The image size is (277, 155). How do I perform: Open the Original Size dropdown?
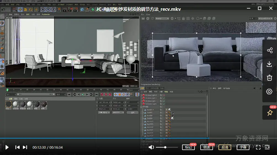[265, 18]
